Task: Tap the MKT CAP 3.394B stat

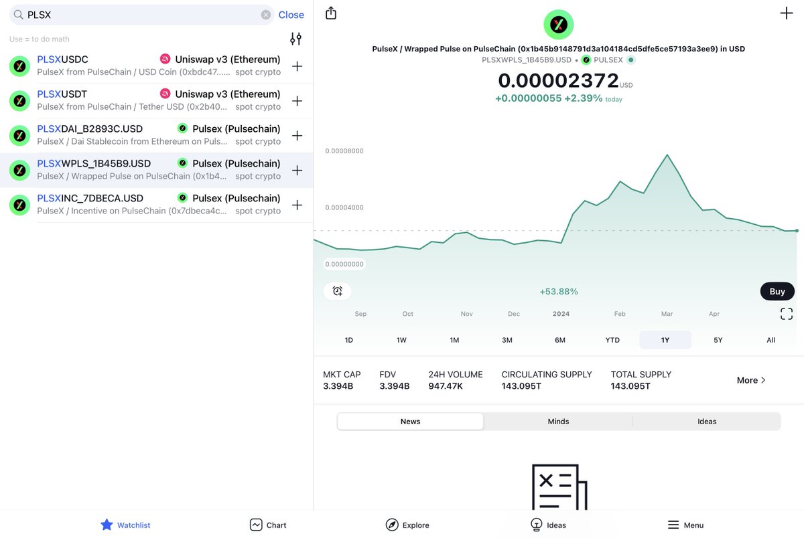Action: pyautogui.click(x=342, y=380)
